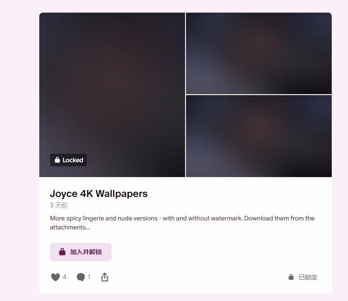Open comments via speech bubble icon
Image resolution: width=348 pixels, height=301 pixels.
pyautogui.click(x=80, y=277)
